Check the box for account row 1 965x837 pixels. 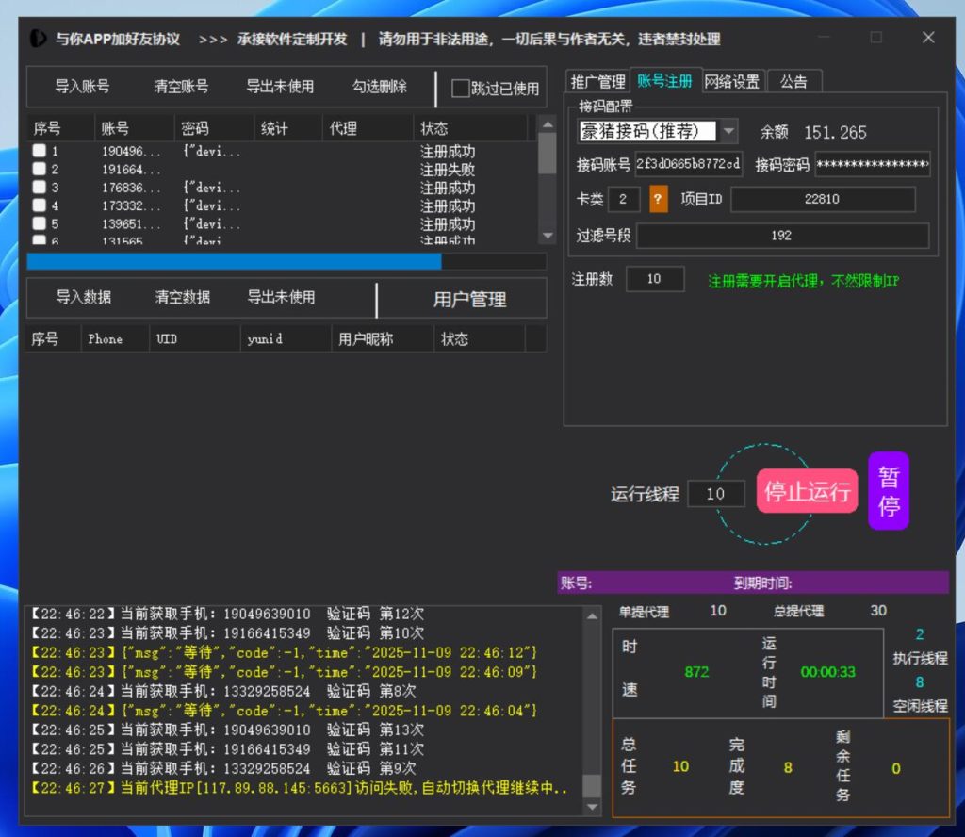[x=40, y=151]
